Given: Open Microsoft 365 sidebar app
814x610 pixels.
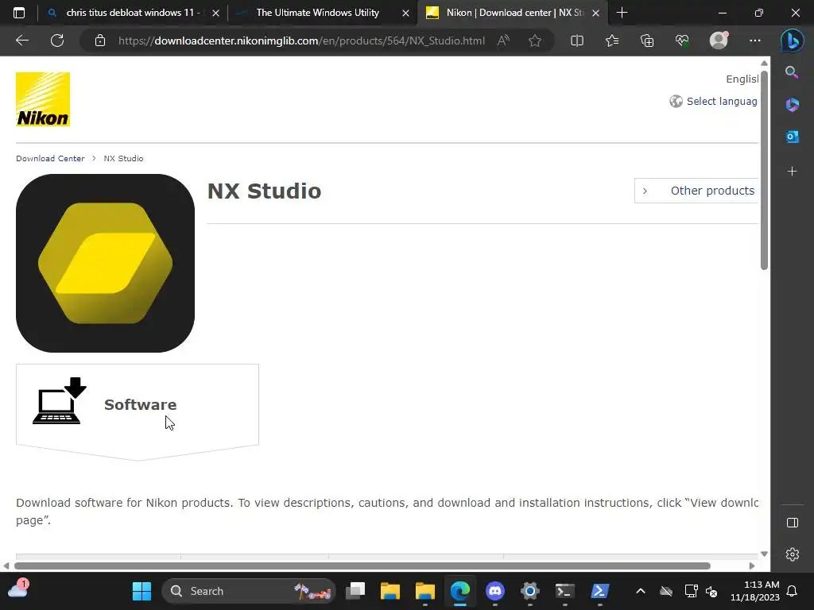Looking at the screenshot, I should pyautogui.click(x=792, y=105).
